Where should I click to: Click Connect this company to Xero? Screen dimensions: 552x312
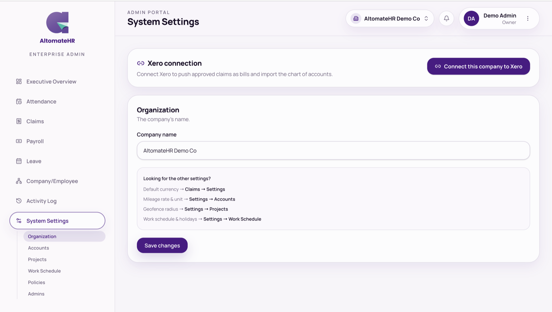[x=479, y=66]
